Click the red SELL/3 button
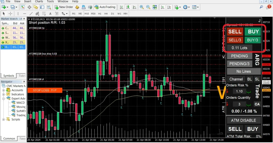273x143 pixels. tap(235, 40)
